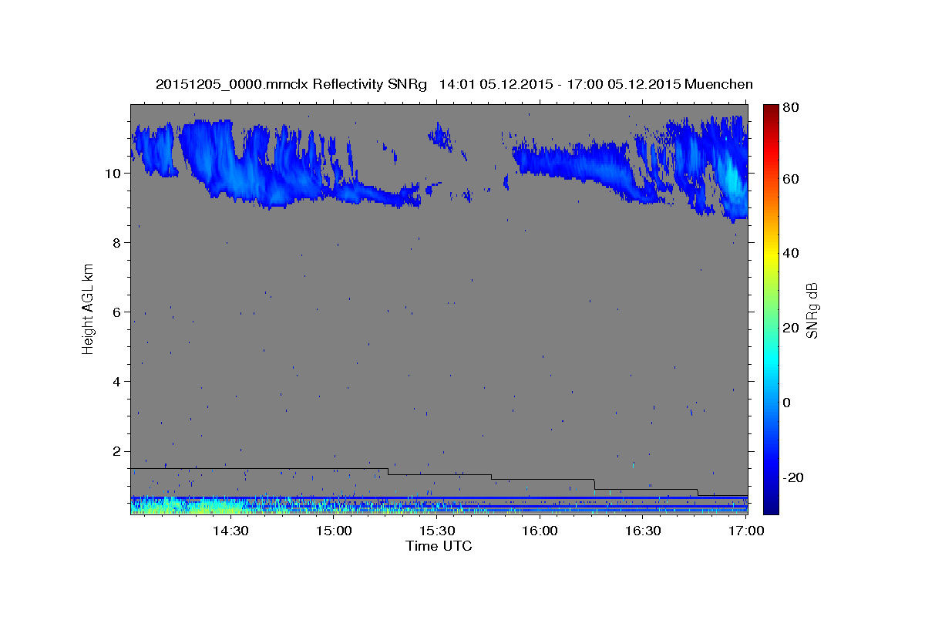
Task: Click the 14:30 time tick label
Action: point(230,531)
